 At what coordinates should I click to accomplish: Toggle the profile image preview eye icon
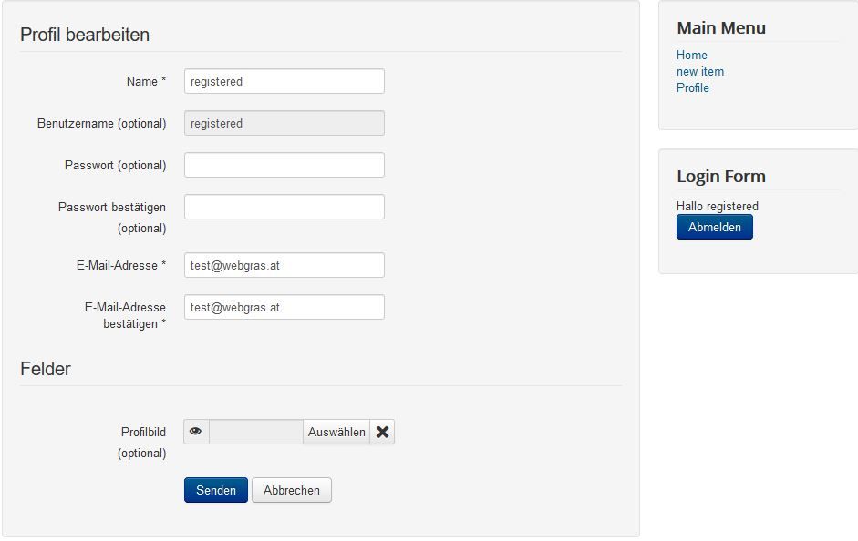click(x=196, y=432)
